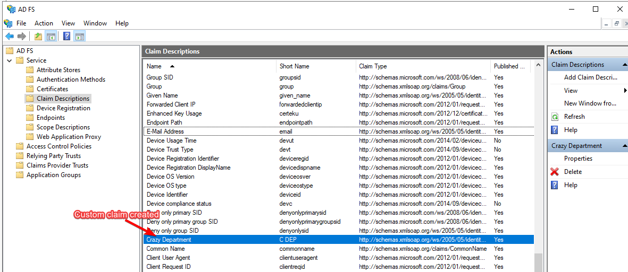Click Help icon under Claim Descriptions actions
Screen dimensions: 628x272
[x=555, y=130]
